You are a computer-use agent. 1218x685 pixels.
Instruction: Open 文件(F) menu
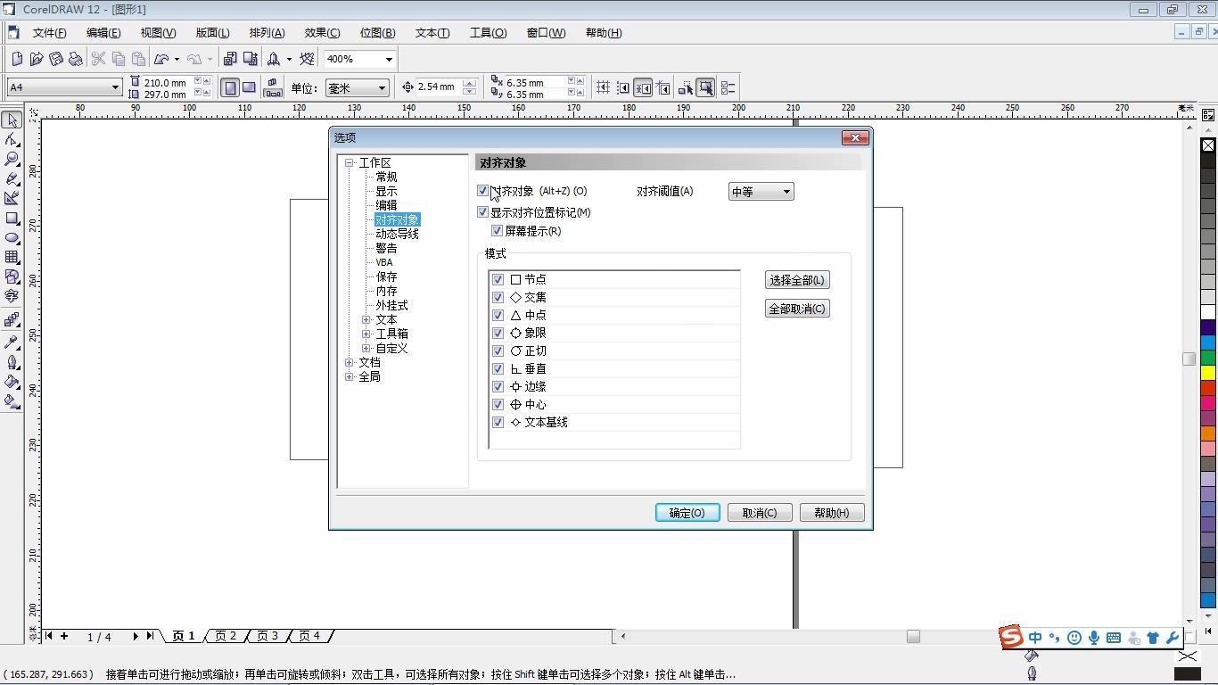coord(49,33)
